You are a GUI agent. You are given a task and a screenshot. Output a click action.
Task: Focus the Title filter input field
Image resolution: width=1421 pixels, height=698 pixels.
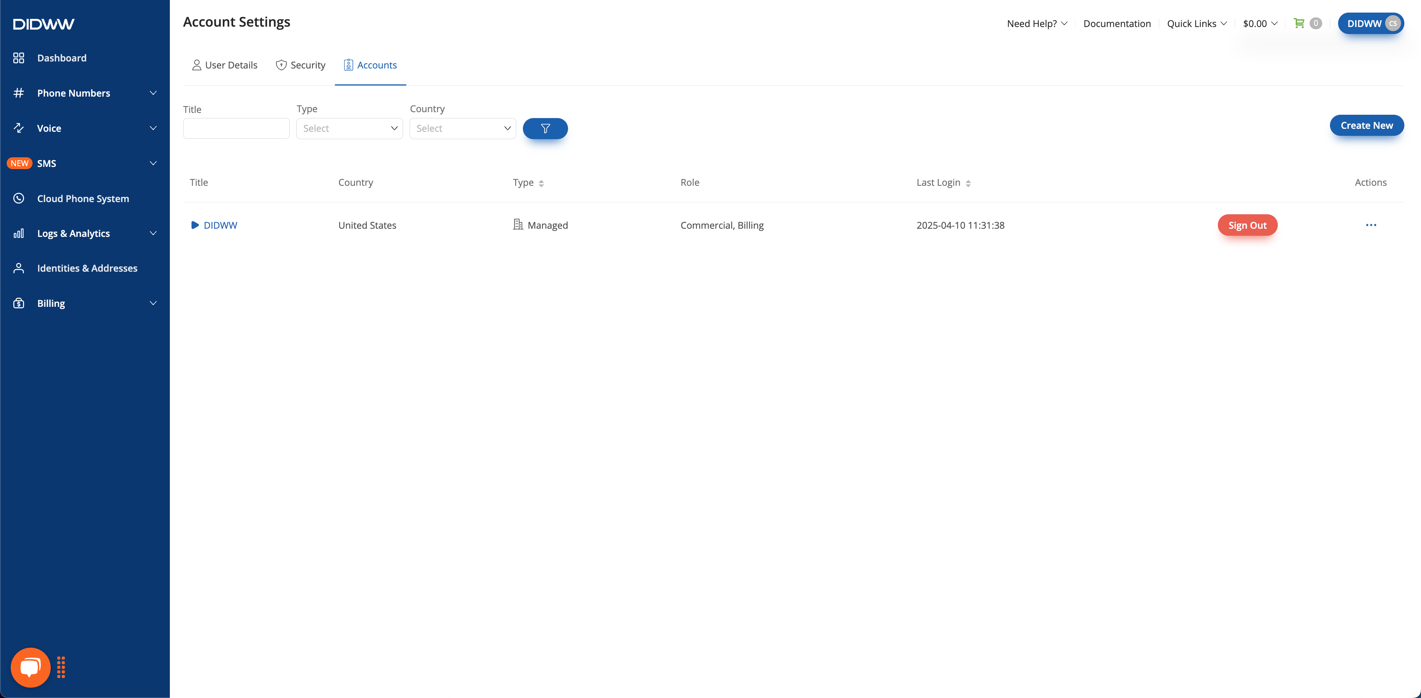click(x=236, y=128)
